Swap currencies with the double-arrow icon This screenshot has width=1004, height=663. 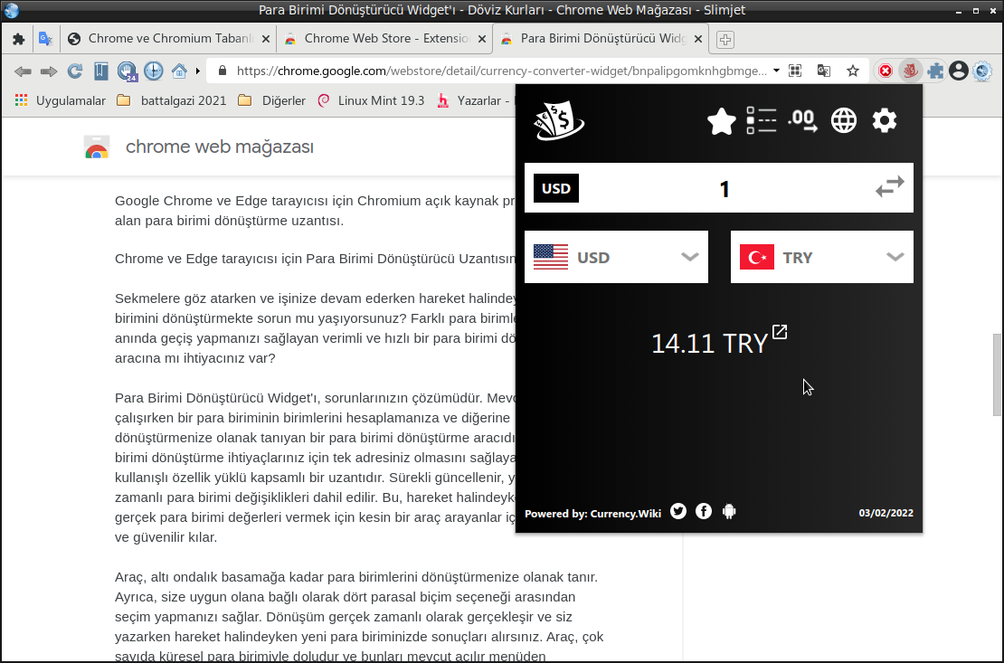pyautogui.click(x=890, y=187)
